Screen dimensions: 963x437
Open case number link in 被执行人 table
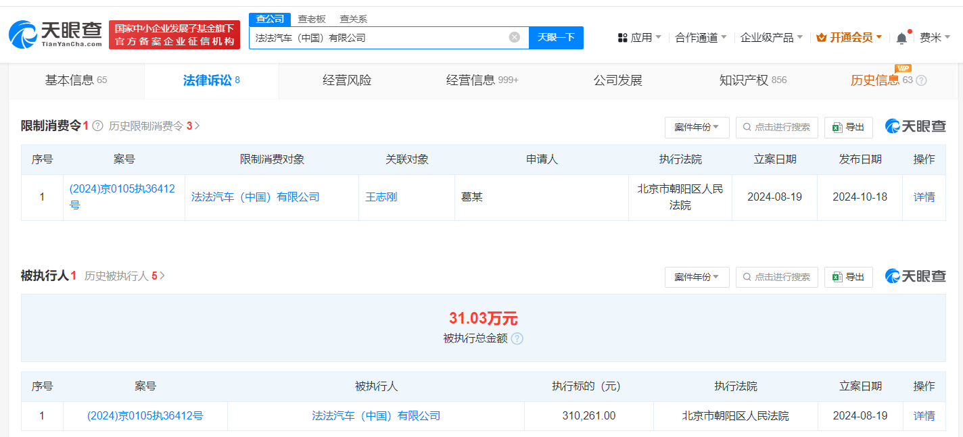click(145, 416)
